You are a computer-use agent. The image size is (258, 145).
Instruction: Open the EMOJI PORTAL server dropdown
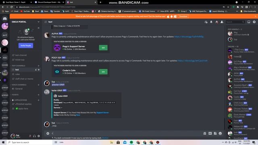point(25,22)
